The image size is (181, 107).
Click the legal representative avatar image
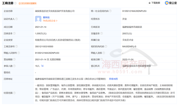click(38, 19)
